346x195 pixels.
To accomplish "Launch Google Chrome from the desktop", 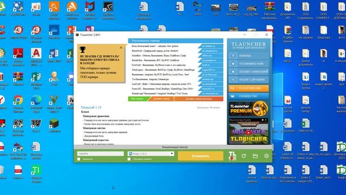I will tap(18, 104).
